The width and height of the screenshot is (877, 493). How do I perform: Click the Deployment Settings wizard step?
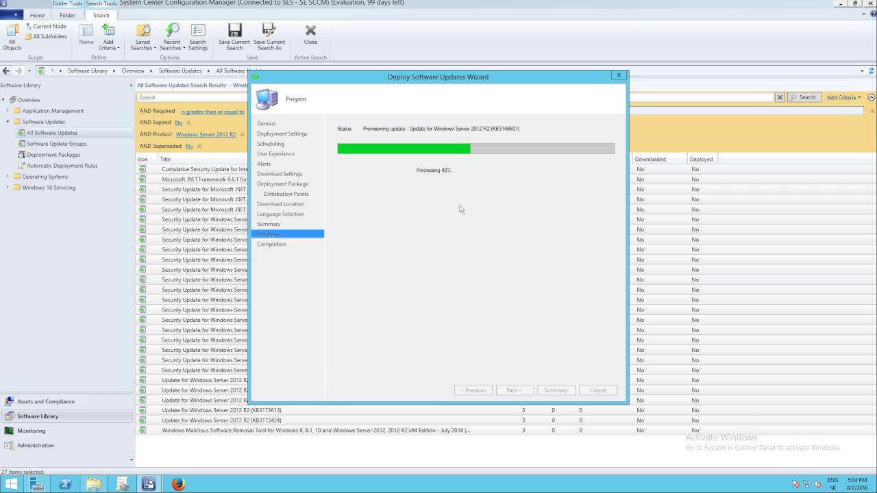(x=282, y=134)
